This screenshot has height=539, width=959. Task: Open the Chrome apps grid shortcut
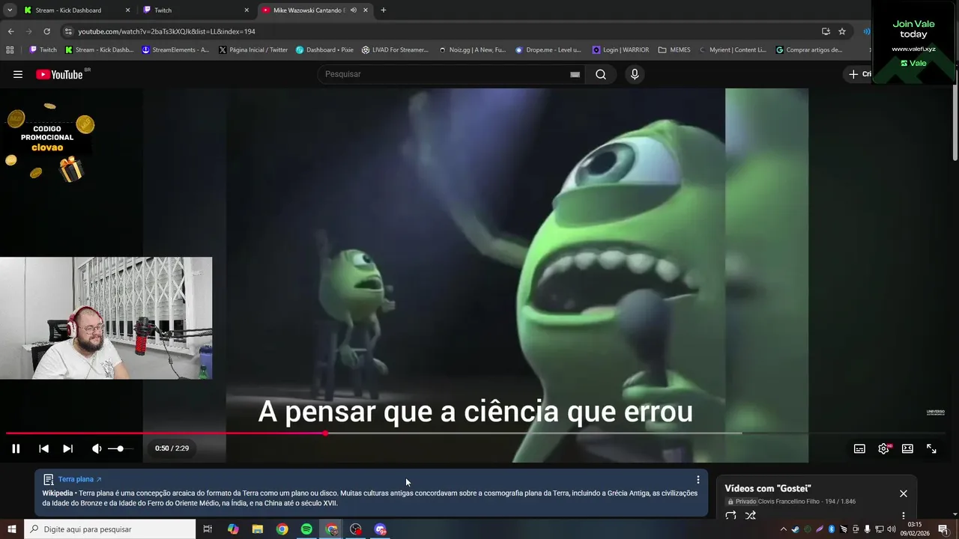pos(10,50)
